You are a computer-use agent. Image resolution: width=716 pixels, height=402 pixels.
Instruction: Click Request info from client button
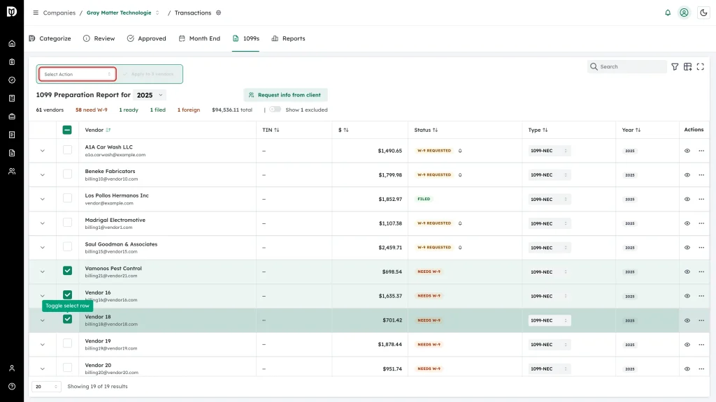(x=285, y=95)
